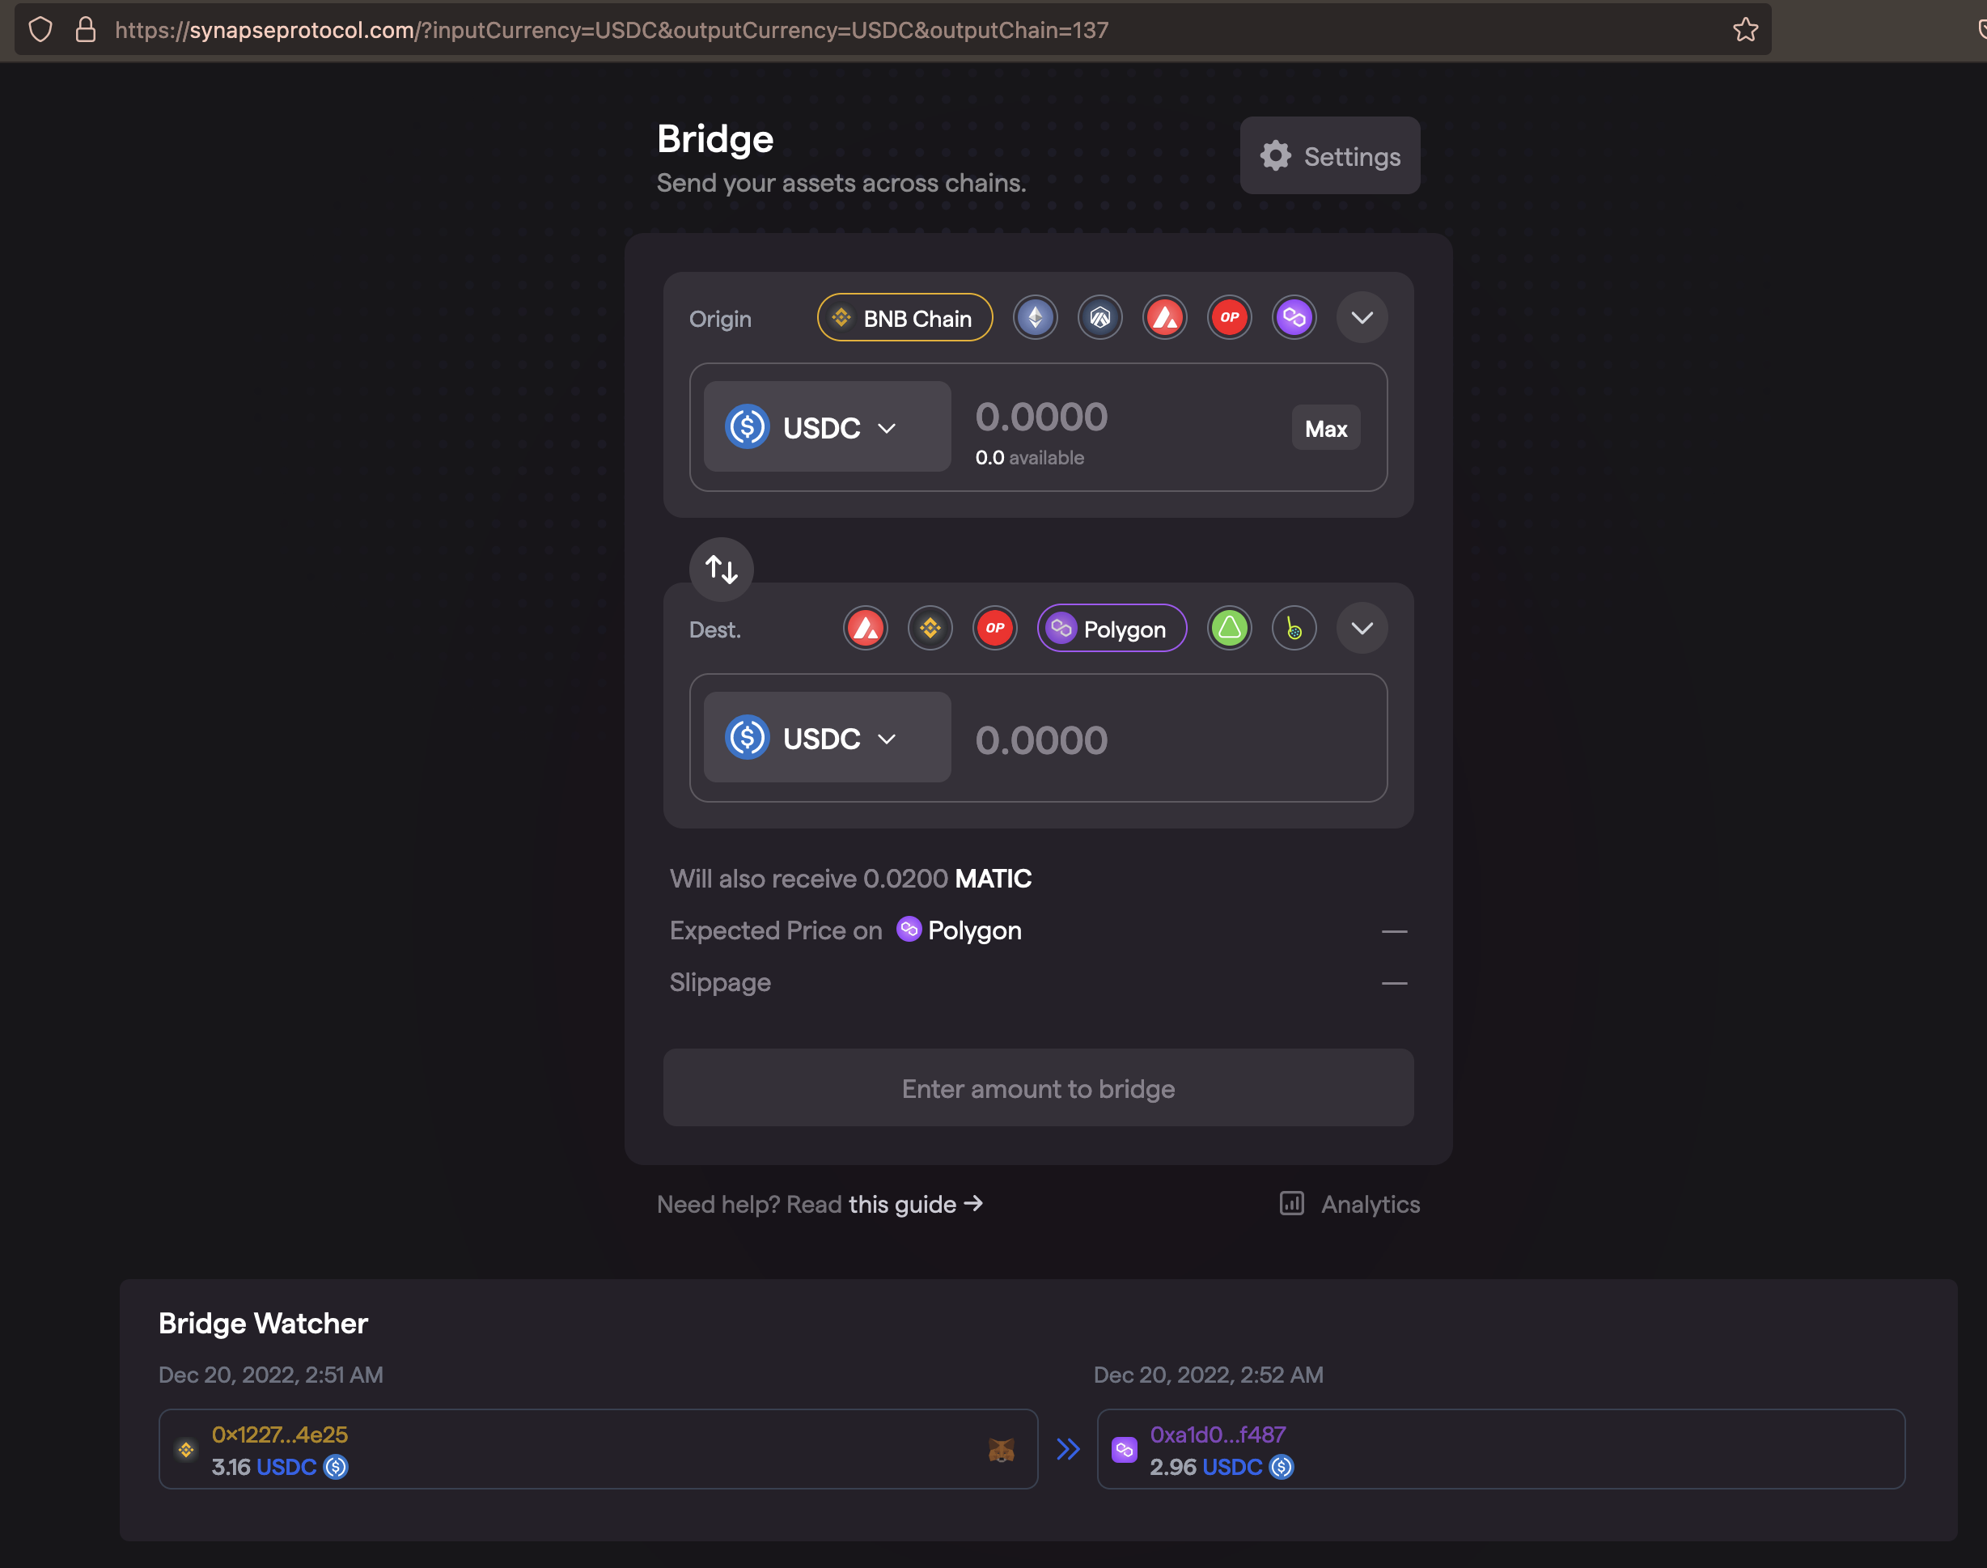Click the '0.0 available' balance text
The height and width of the screenshot is (1568, 1987).
pos(1030,457)
